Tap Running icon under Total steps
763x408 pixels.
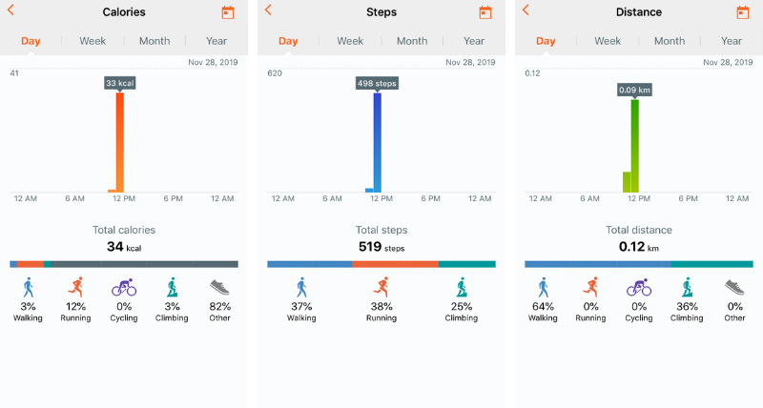pos(381,287)
